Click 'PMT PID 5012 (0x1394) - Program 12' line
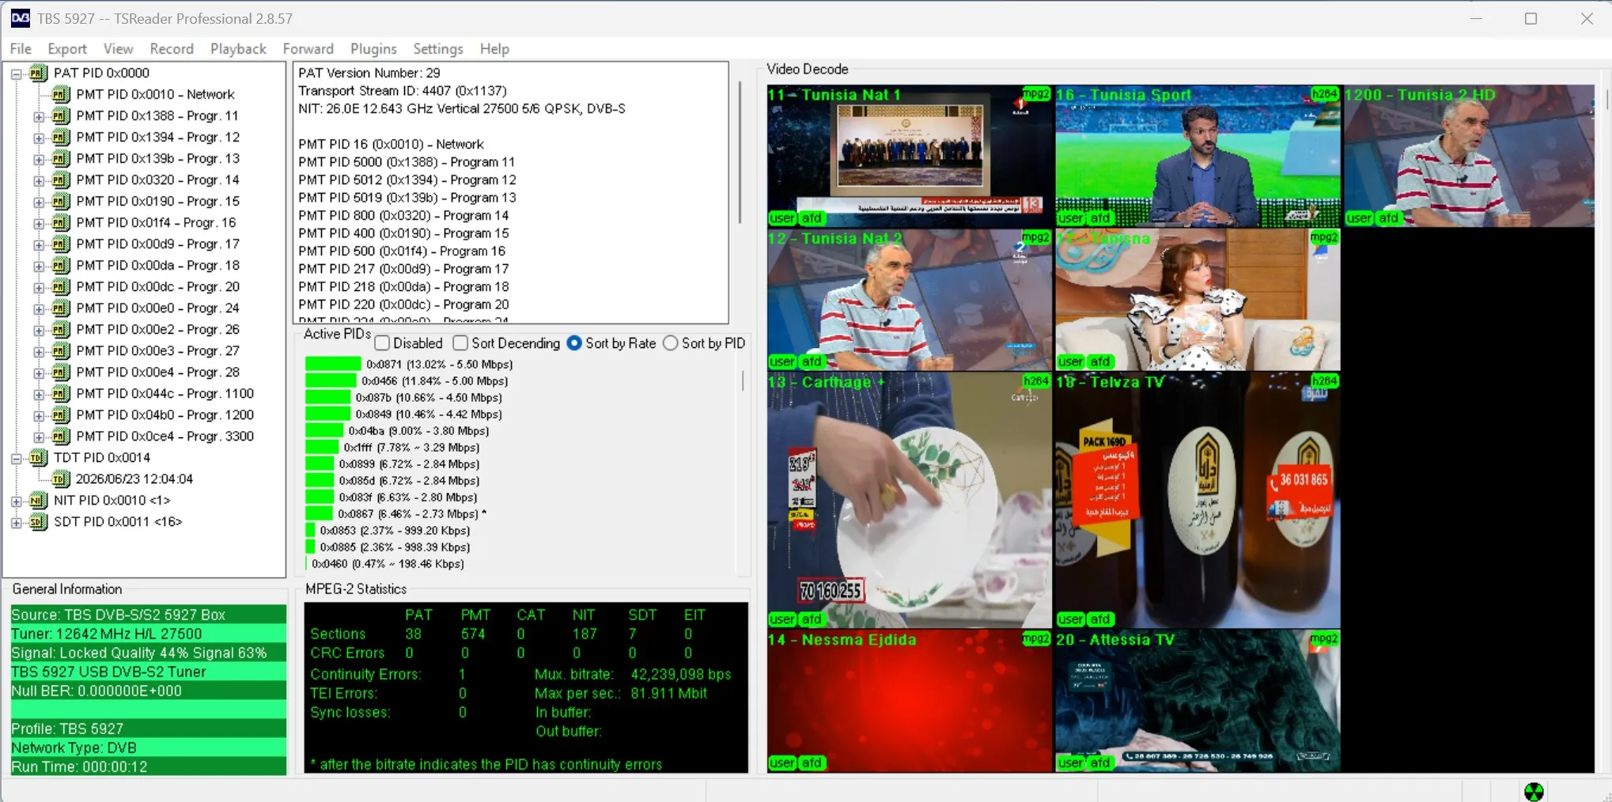 pos(407,180)
